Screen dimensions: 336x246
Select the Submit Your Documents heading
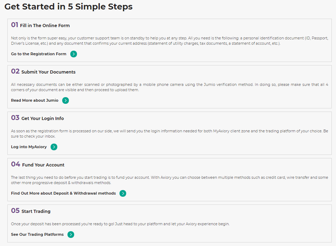[49, 72]
